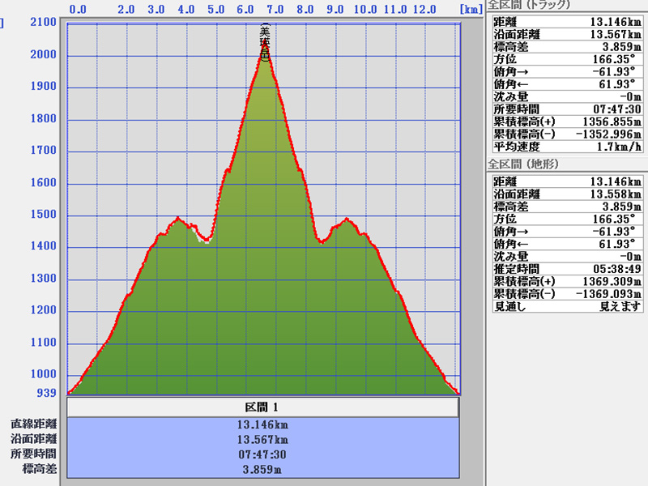Image resolution: width=648 pixels, height=486 pixels.
Task: Click the 区間 1 header bar
Action: (x=262, y=407)
